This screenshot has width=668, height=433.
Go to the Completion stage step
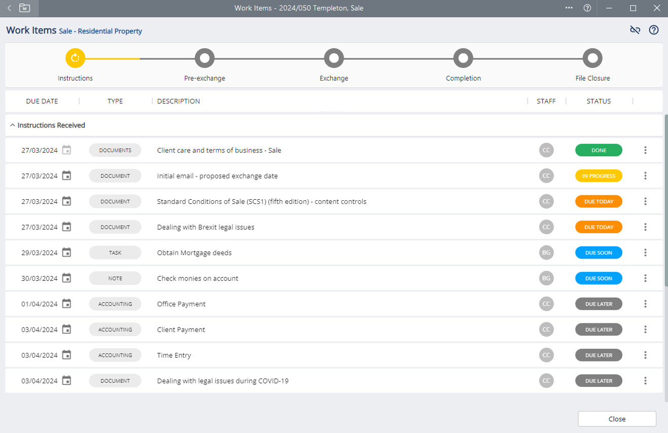463,58
